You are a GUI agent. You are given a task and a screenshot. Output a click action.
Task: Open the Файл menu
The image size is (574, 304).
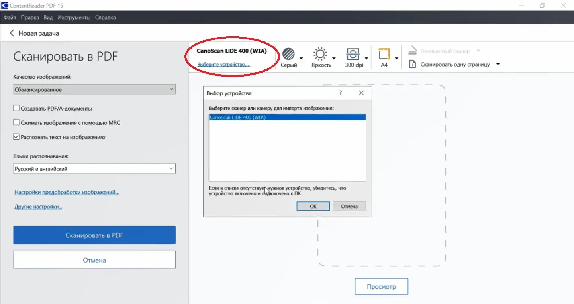pyautogui.click(x=10, y=18)
